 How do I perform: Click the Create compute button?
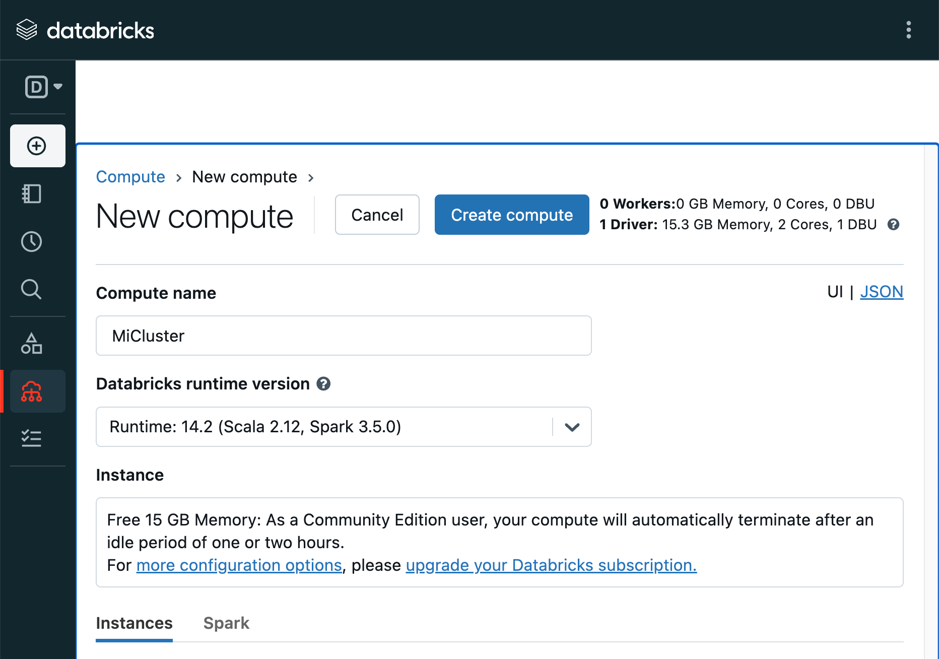coord(512,215)
